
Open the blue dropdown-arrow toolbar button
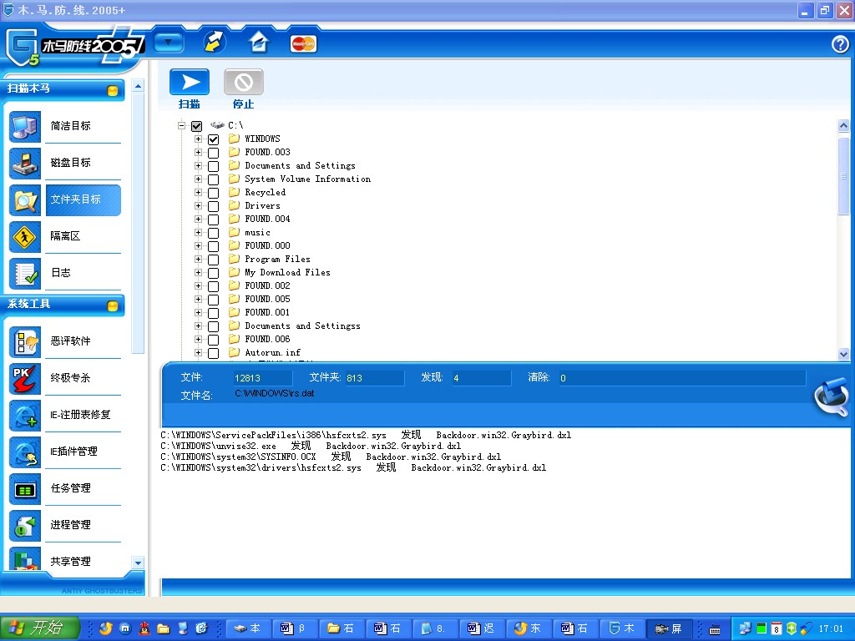[169, 43]
